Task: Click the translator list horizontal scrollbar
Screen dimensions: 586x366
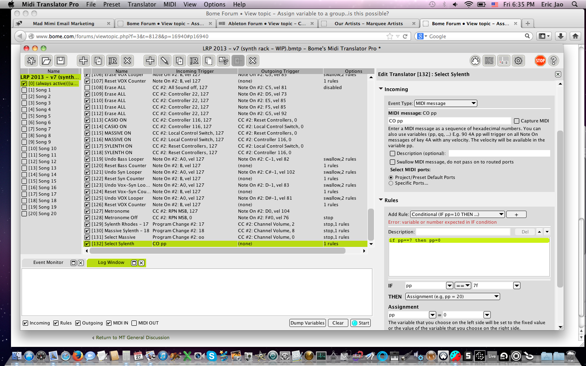Action: 218,251
